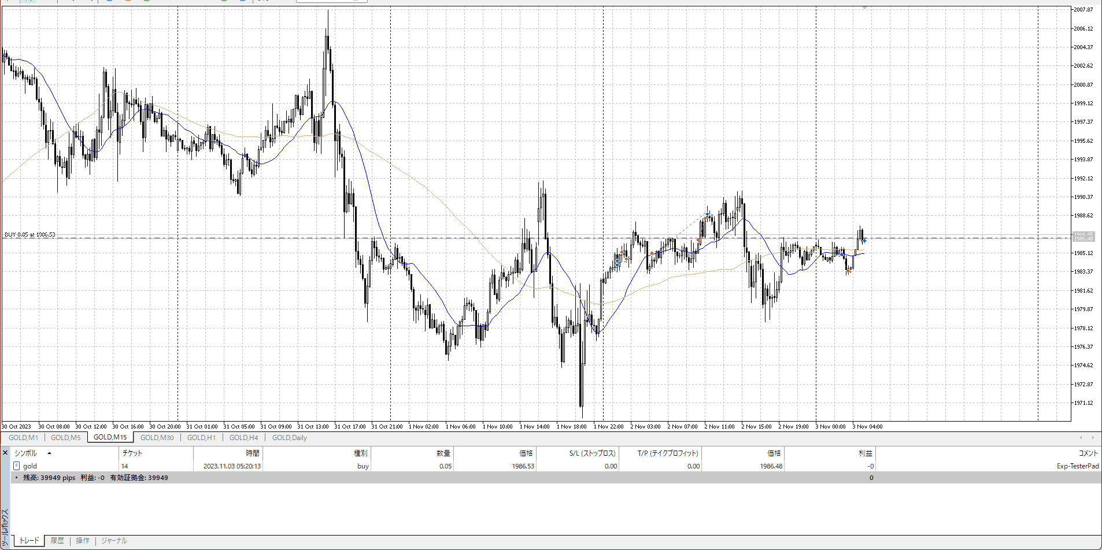Switch to the GOLD,M1 chart tab
Screen dimensions: 1102x550
[23, 438]
